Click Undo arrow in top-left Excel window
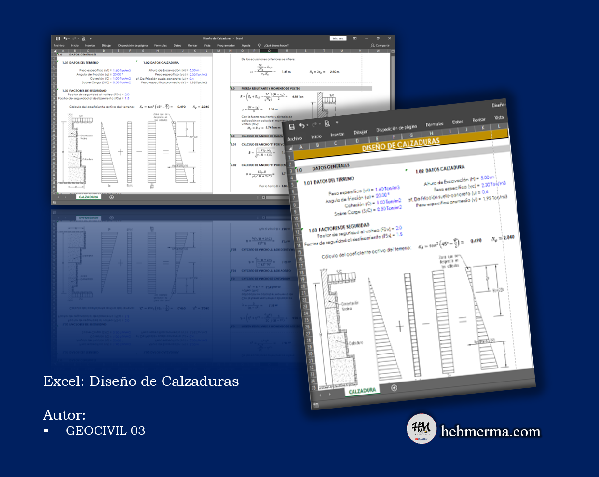 coord(65,39)
